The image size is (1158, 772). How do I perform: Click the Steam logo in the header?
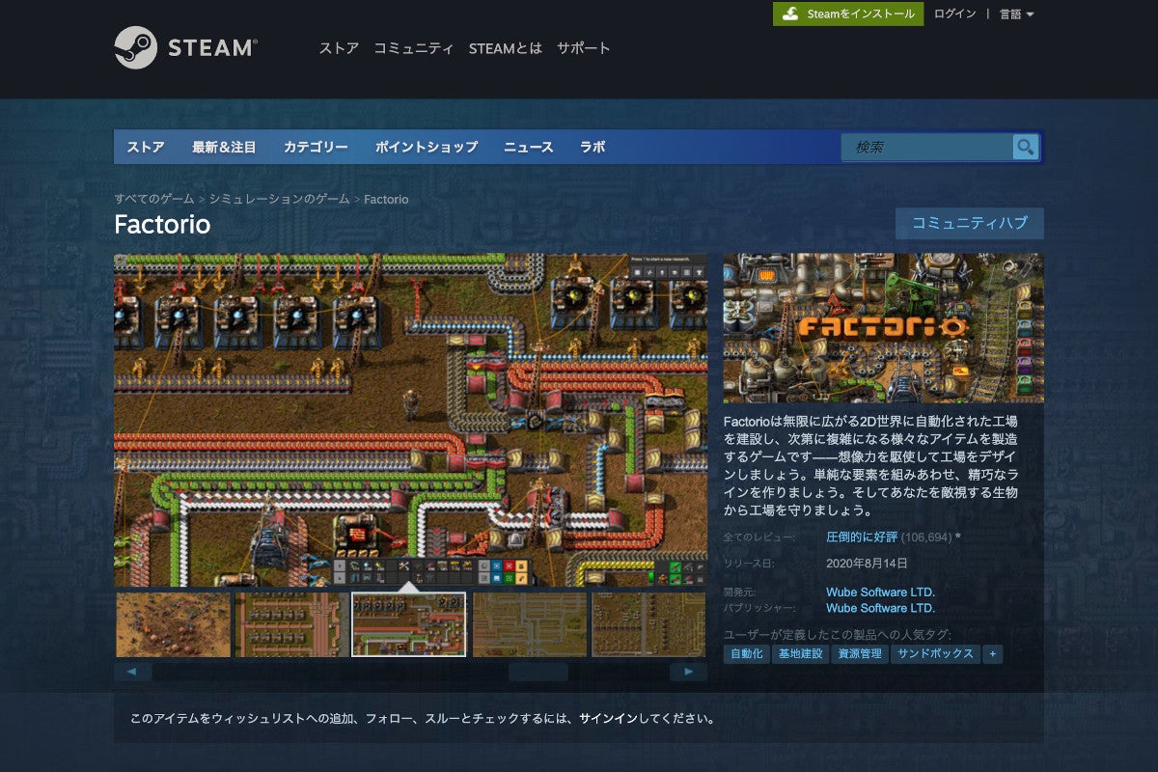185,47
